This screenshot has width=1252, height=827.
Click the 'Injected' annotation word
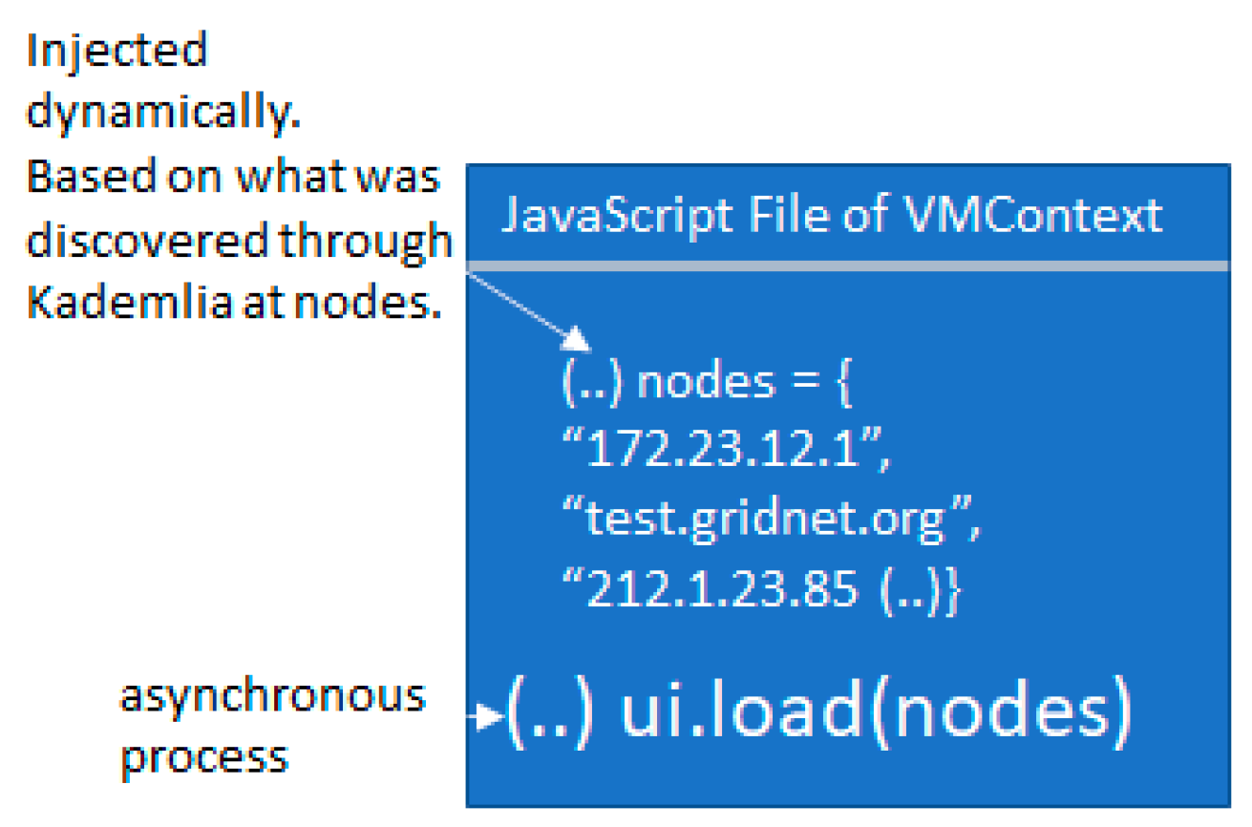click(116, 50)
